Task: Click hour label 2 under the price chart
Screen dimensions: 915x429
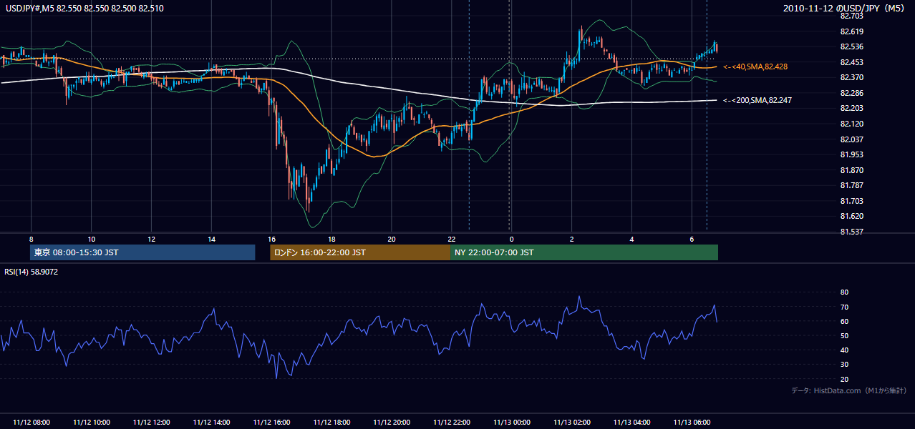Action: point(572,238)
